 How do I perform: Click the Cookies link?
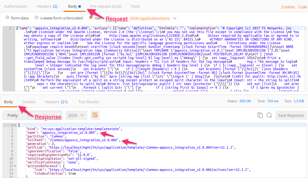tap(288, 7)
